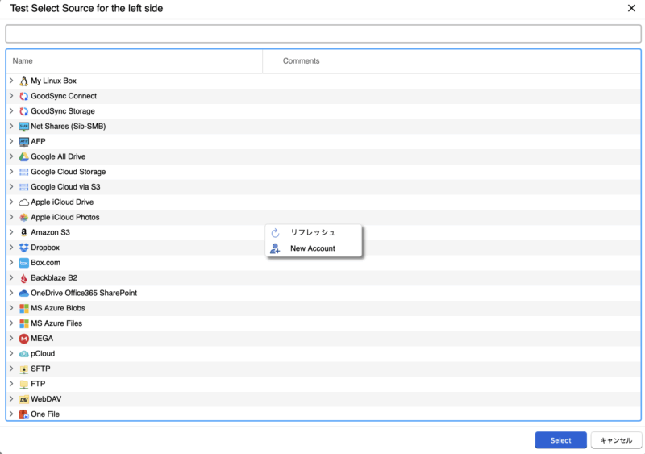Click the MEGA red circle icon

click(x=23, y=339)
